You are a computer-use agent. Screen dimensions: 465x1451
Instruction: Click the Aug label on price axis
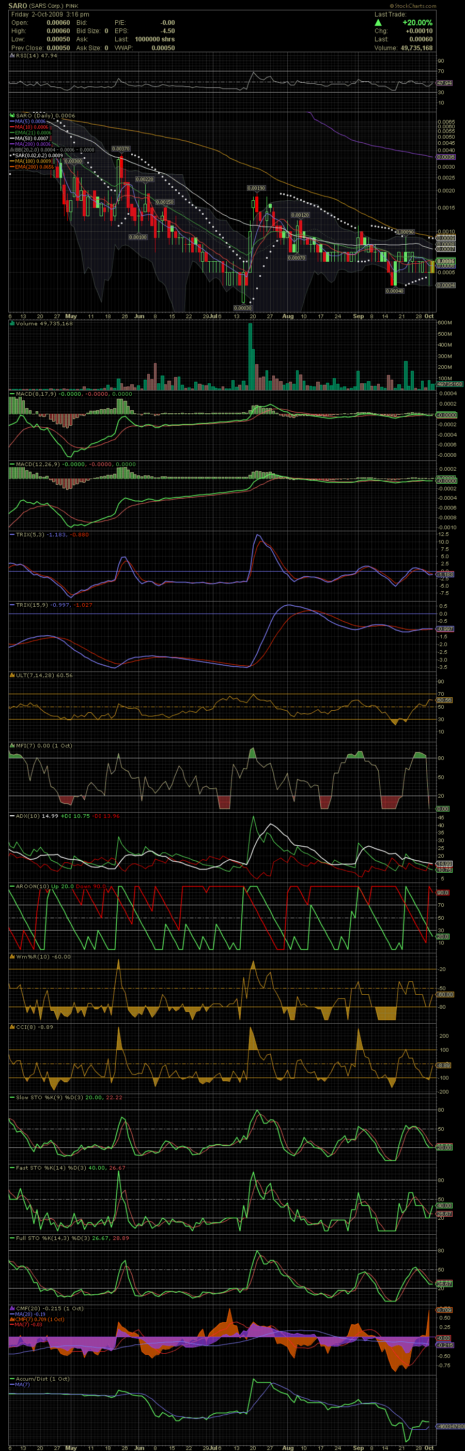pyautogui.click(x=288, y=316)
